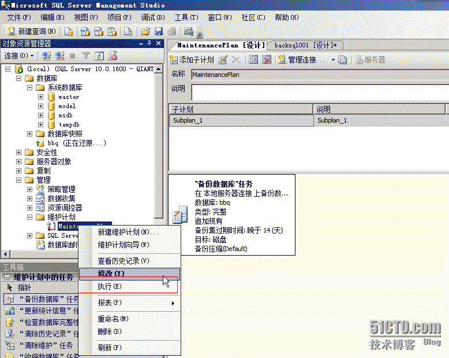Viewport: 449px width, 358px height.
Task: Click the MDX query toolbar icon
Action: coord(85,31)
